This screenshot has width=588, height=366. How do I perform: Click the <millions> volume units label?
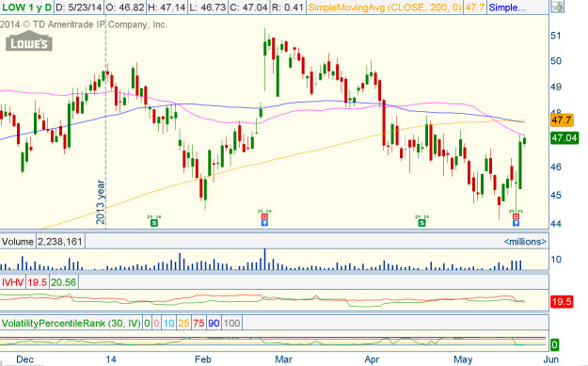click(525, 242)
